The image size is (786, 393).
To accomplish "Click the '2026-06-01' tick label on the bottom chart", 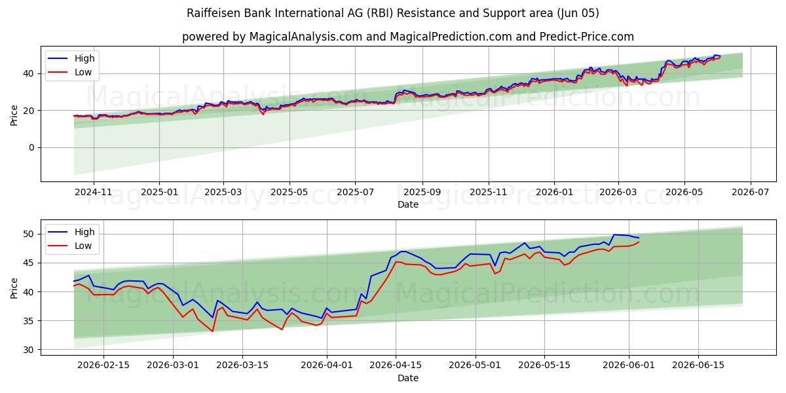I will (x=629, y=366).
